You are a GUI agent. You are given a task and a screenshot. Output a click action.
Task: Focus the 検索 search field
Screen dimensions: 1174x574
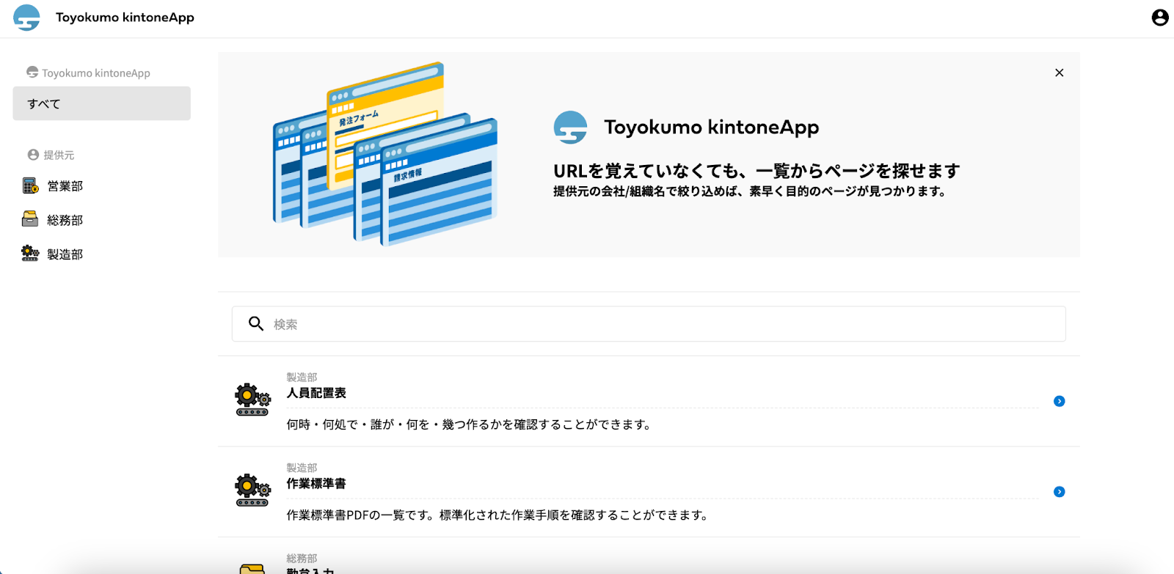(x=649, y=324)
